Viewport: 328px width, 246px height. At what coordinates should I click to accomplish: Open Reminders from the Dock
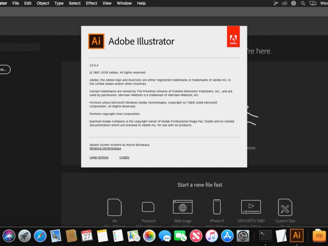point(118,236)
